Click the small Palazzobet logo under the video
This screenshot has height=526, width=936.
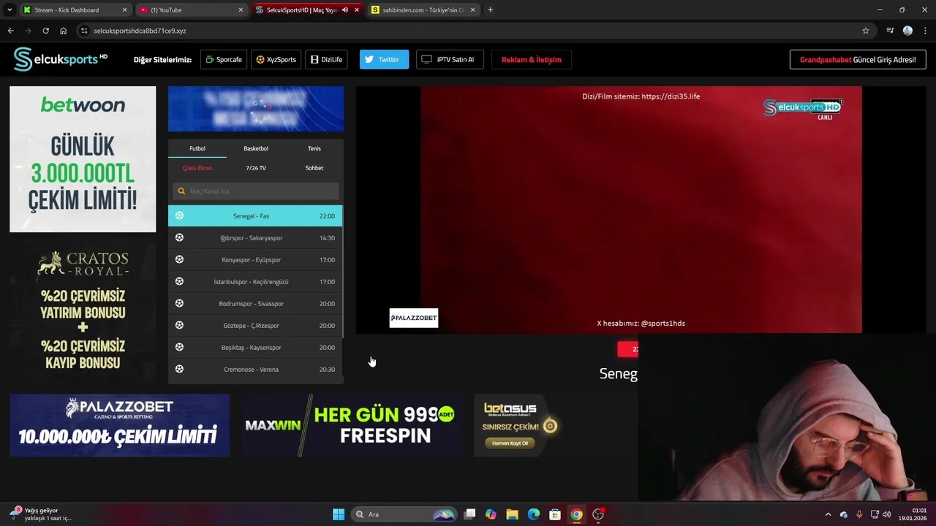pyautogui.click(x=414, y=318)
